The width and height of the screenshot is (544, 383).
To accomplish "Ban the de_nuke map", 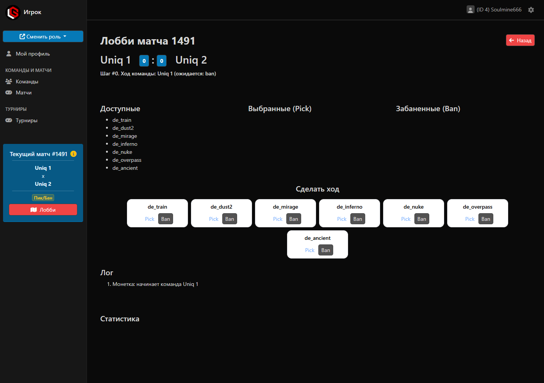I will [x=422, y=219].
